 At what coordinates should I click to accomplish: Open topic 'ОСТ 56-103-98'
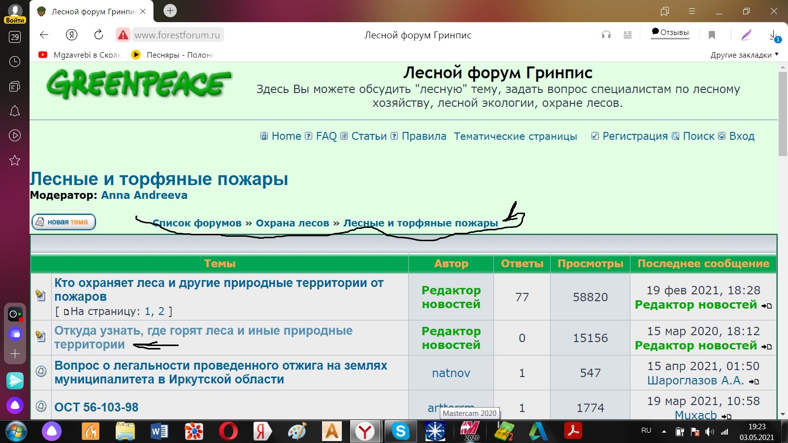97,408
